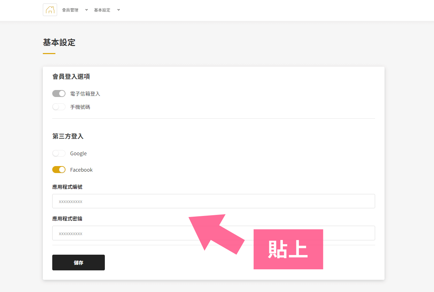Viewport: 434px width, 292px height.
Task: Select the 會員登入選項 section heading
Action: [x=71, y=76]
